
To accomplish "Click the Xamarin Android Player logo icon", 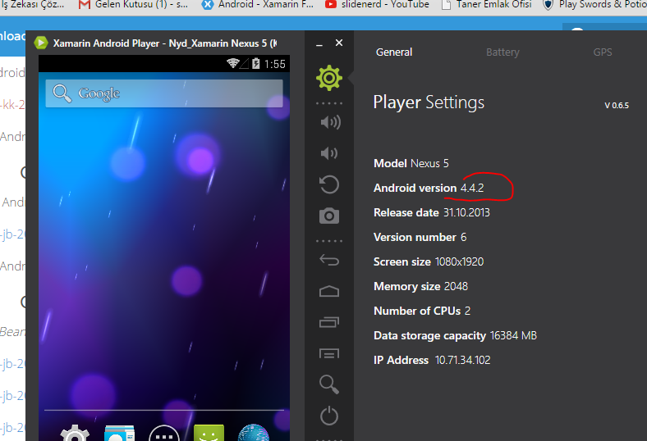I will pos(41,43).
